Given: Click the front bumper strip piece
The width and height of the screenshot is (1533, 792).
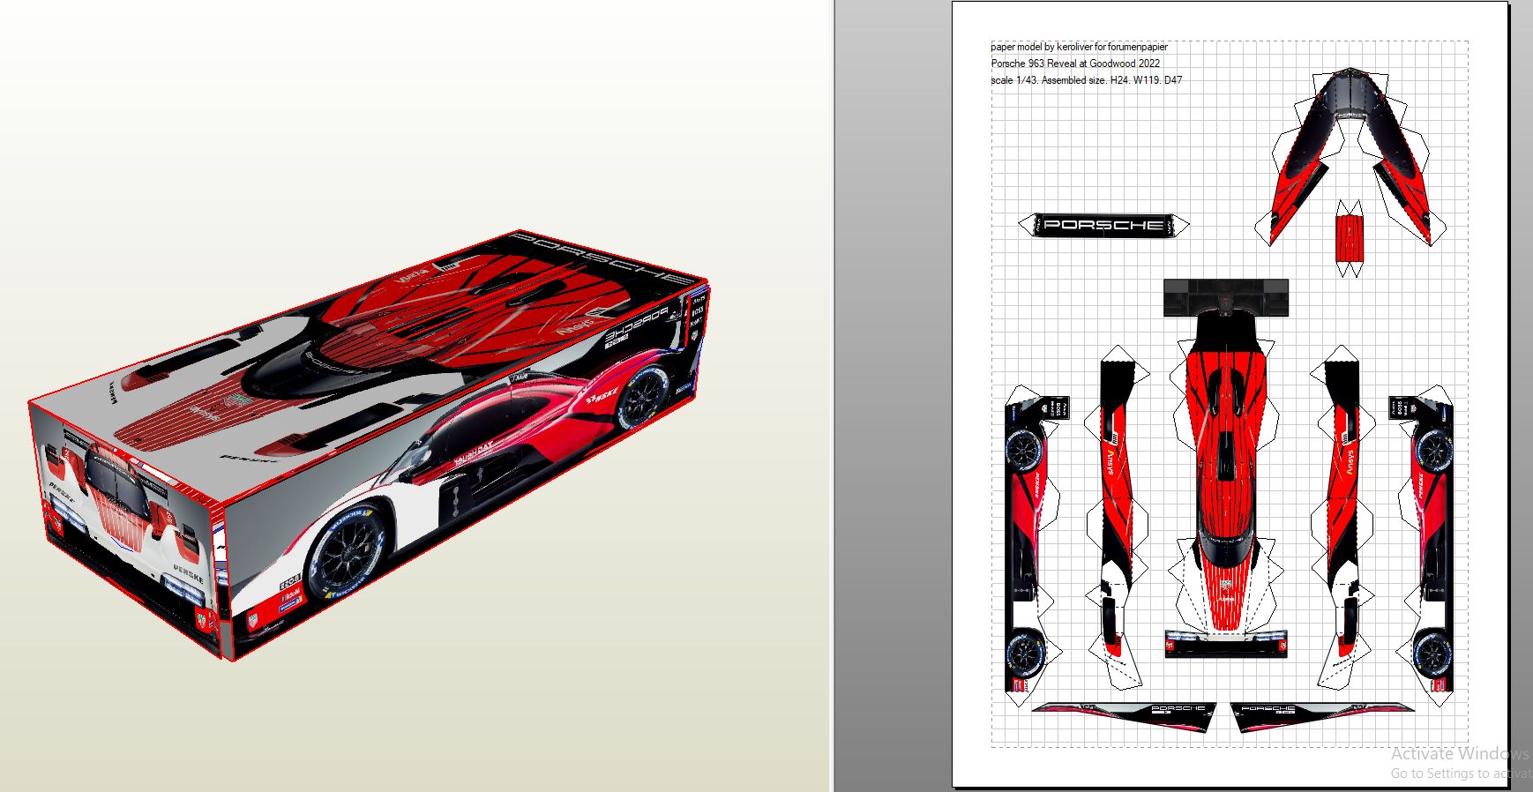Looking at the screenshot, I should (x=1224, y=643).
